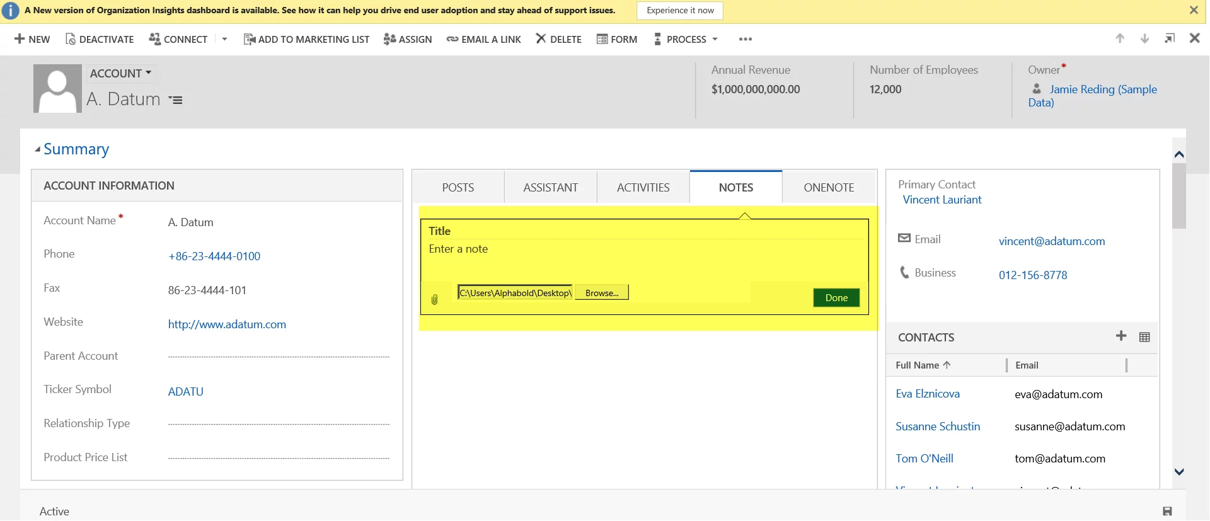Screen dimensions: 1210x521
Task: Click the envelope Email icon
Action: (904, 238)
